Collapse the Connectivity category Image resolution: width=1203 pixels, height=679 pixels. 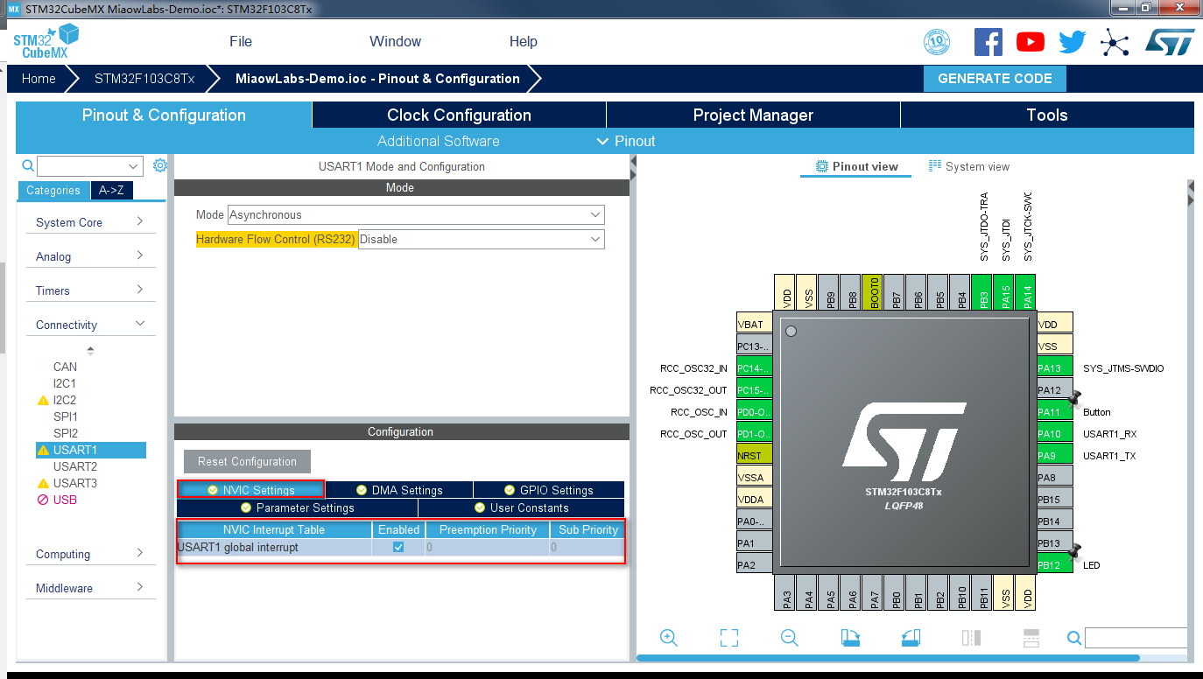point(89,325)
